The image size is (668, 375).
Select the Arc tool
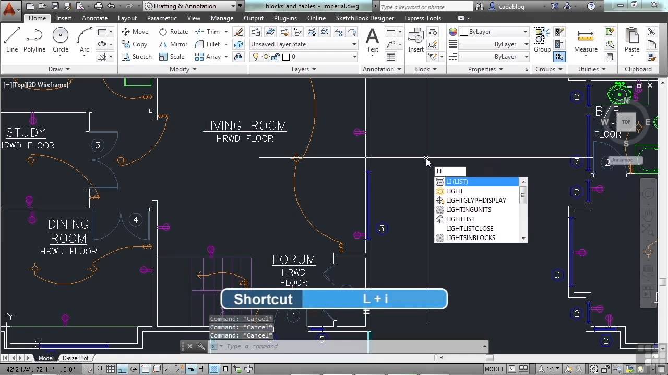(x=85, y=40)
